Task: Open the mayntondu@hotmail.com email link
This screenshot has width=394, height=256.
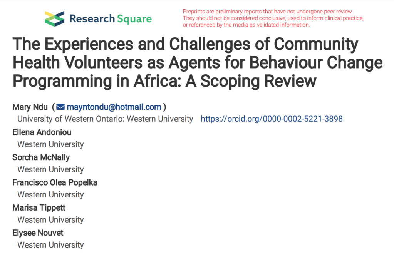Action: point(114,107)
